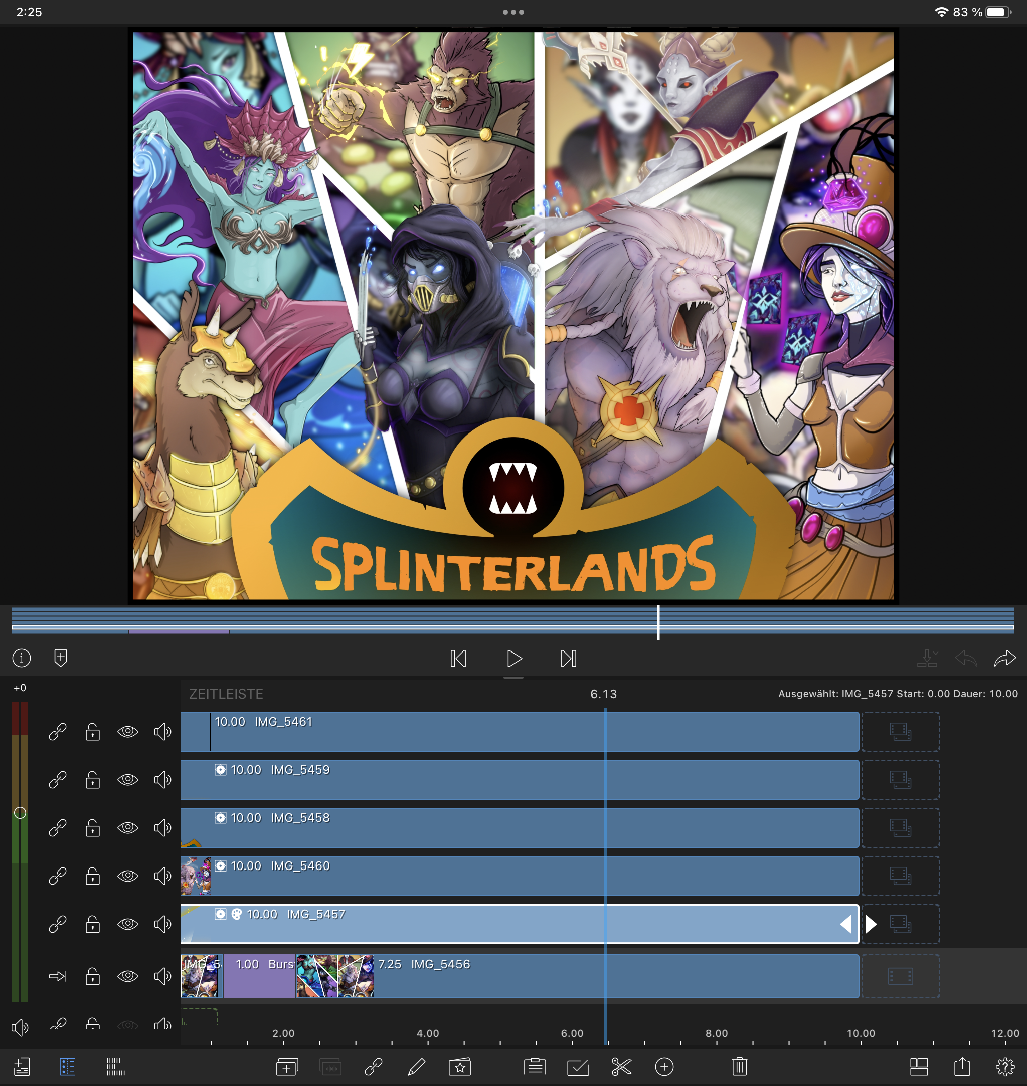Add a marker with the marker icon
1027x1086 pixels.
point(61,658)
